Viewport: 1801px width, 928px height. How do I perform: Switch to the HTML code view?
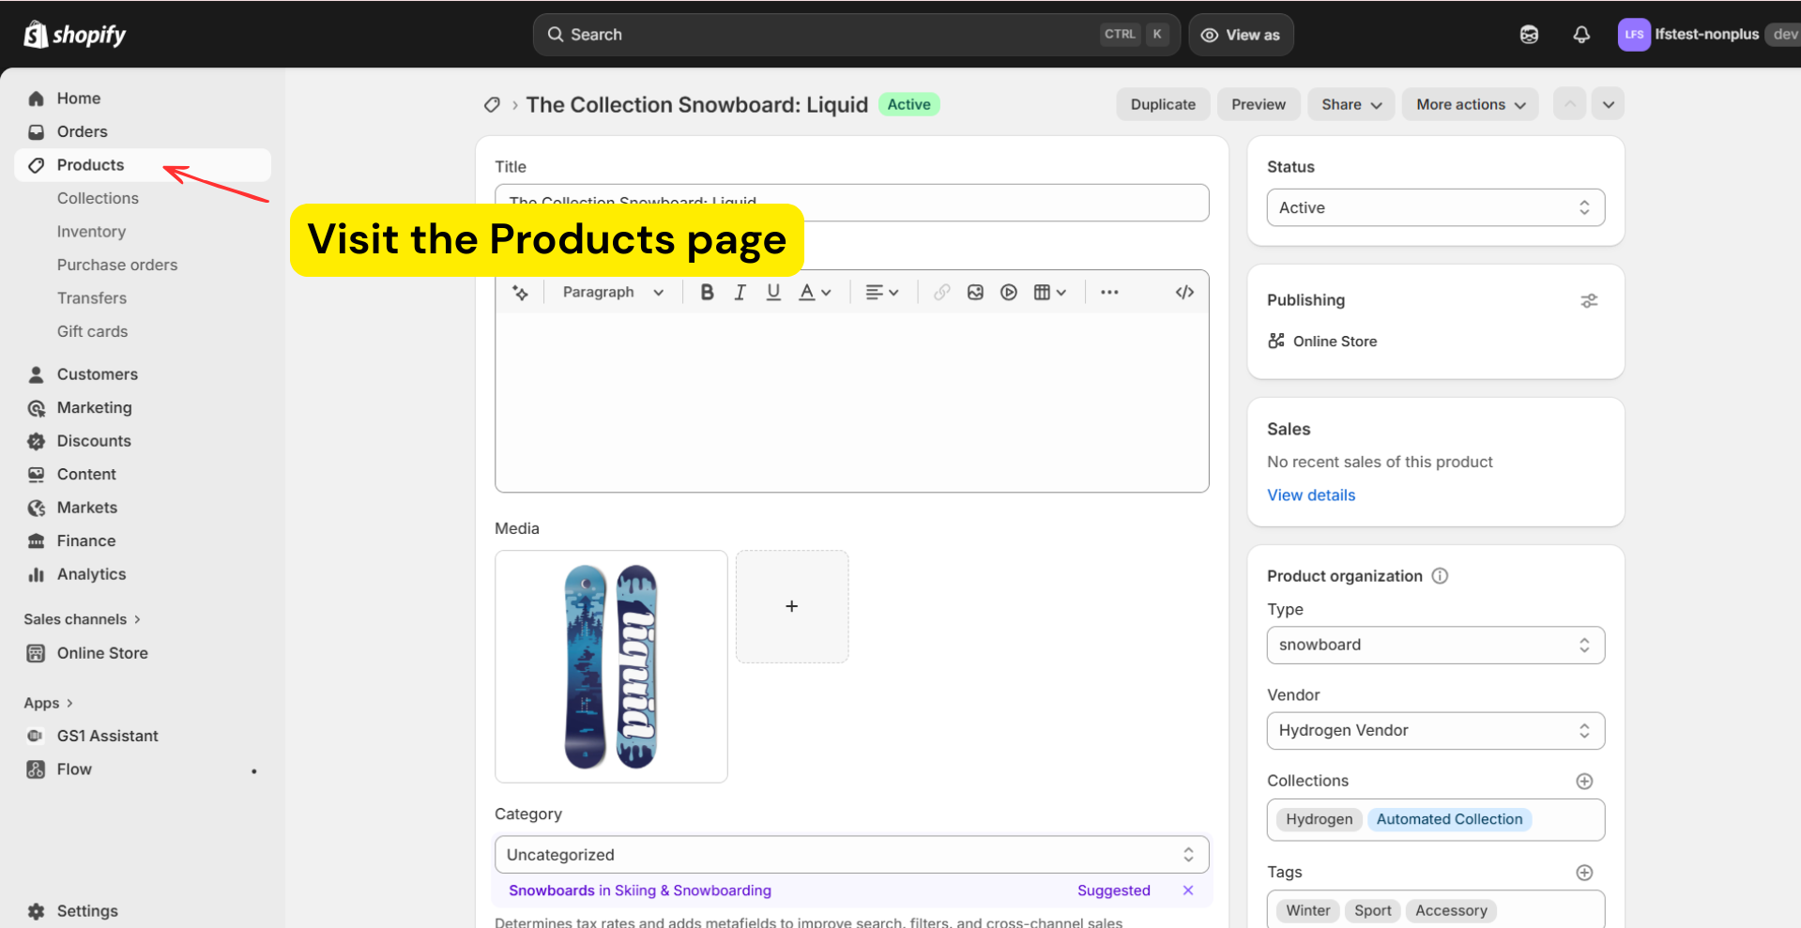[1184, 293]
